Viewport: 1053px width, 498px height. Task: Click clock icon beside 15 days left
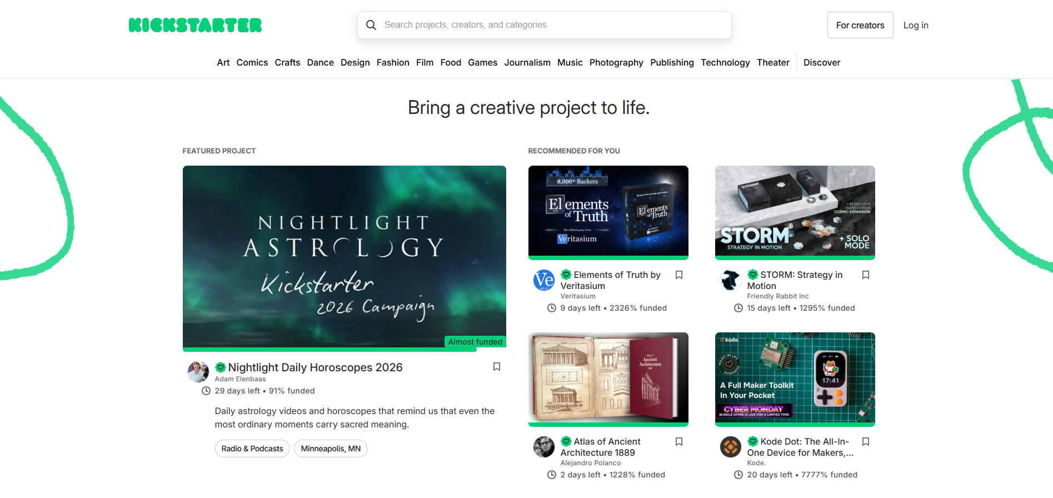pyautogui.click(x=738, y=308)
